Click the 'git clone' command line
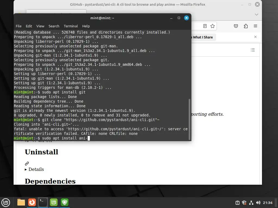 click(87, 120)
